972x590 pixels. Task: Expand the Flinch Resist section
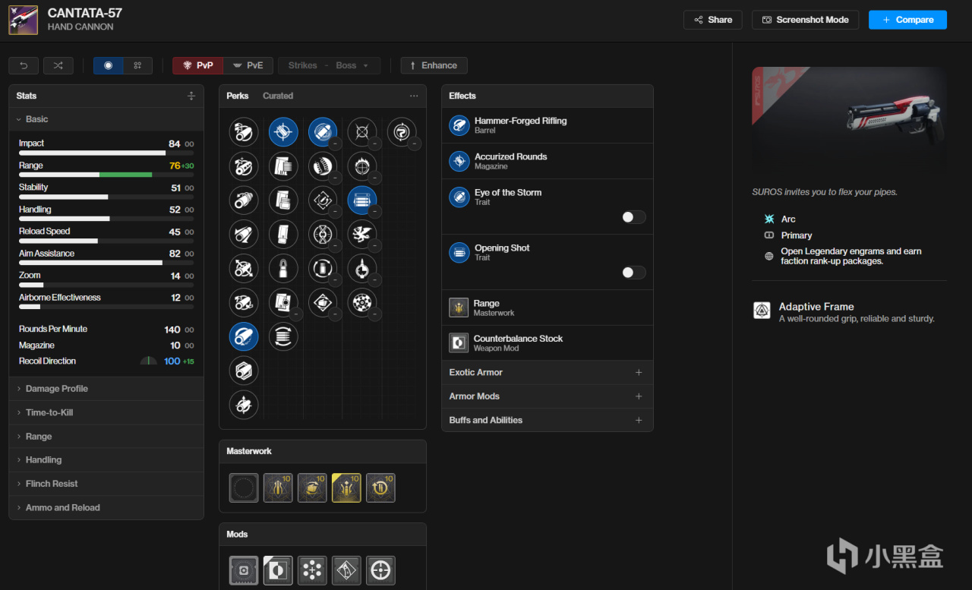(106, 484)
